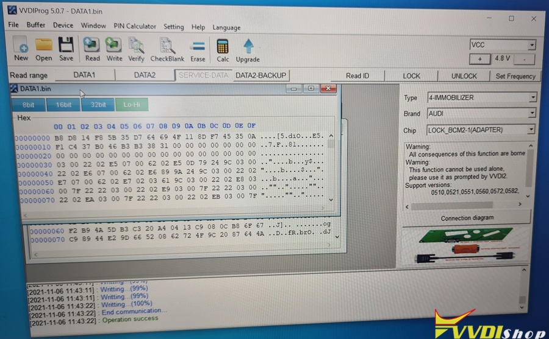Click the 4.8 V voltage value
The image size is (549, 339).
coord(502,58)
